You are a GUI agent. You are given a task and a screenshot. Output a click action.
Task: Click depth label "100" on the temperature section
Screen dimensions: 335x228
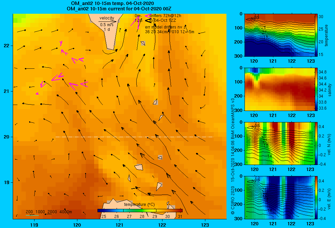pos(239,28)
